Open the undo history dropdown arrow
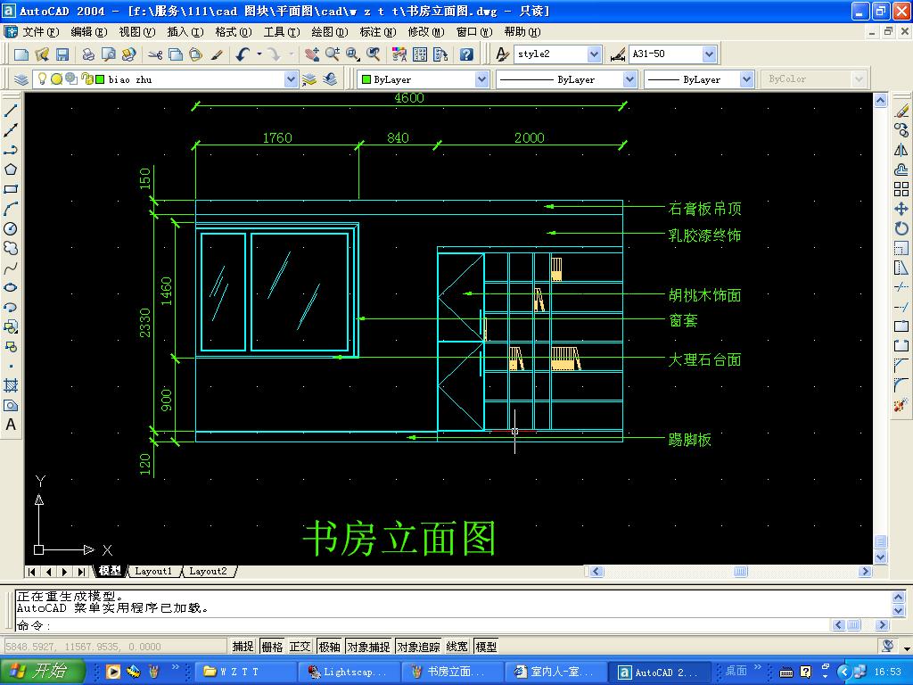913x685 pixels. click(x=259, y=54)
